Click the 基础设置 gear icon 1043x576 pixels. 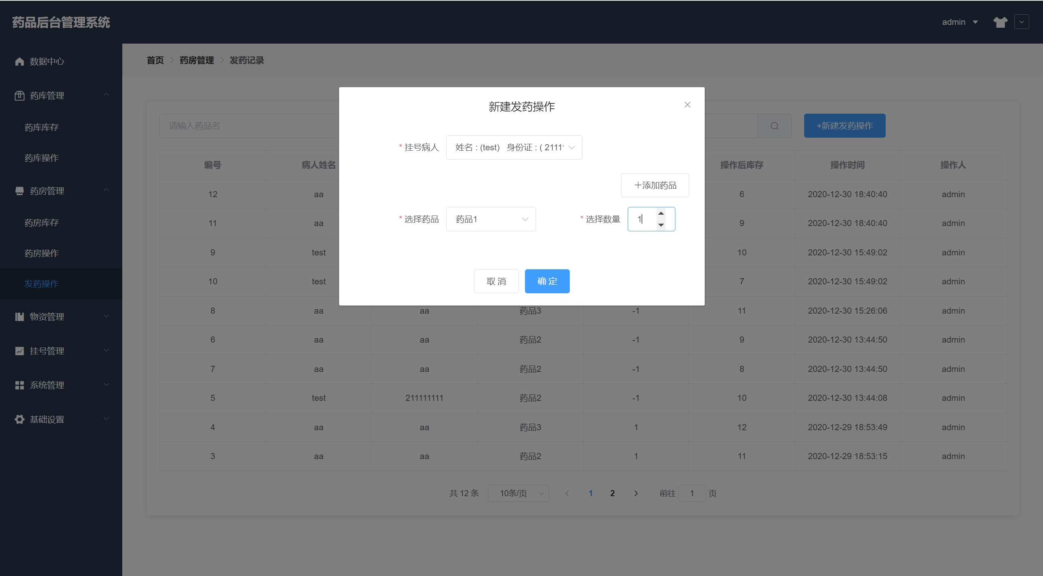tap(19, 419)
